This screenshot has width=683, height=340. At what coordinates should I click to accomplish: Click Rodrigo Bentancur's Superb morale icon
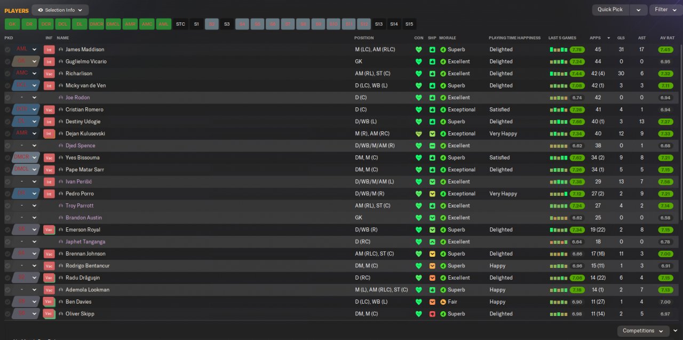(x=443, y=266)
